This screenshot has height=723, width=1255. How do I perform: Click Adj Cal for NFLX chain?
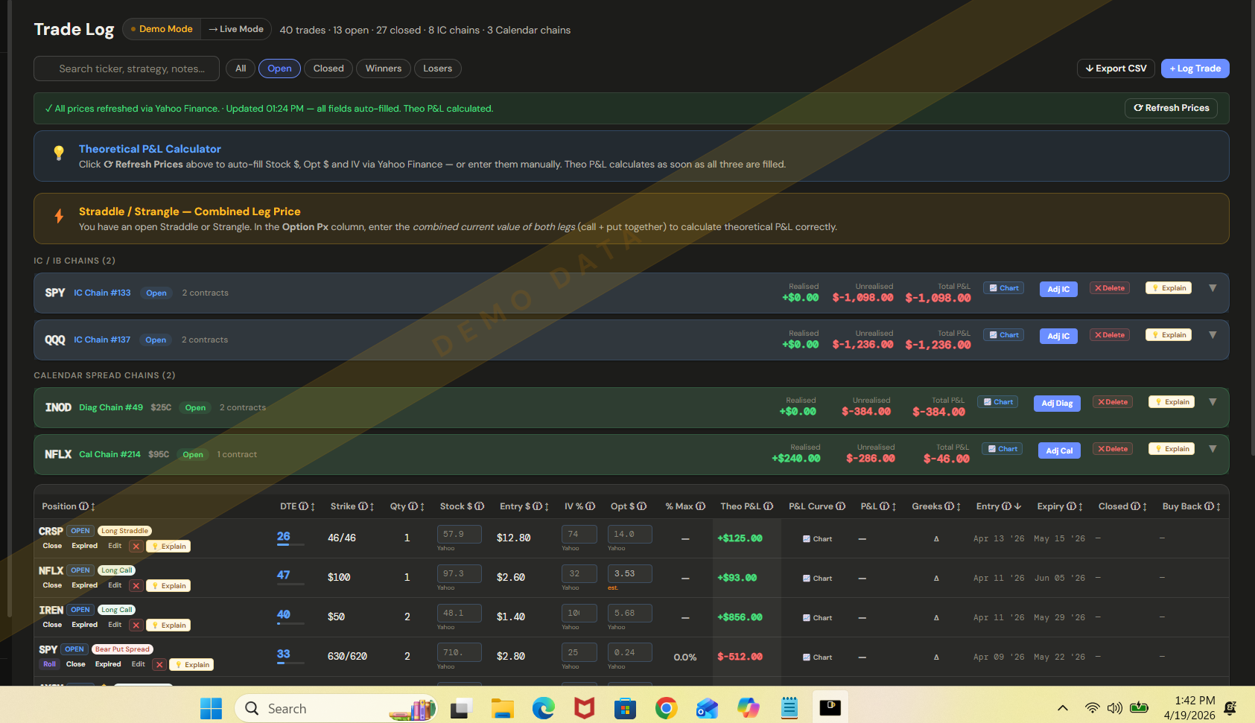(x=1059, y=450)
